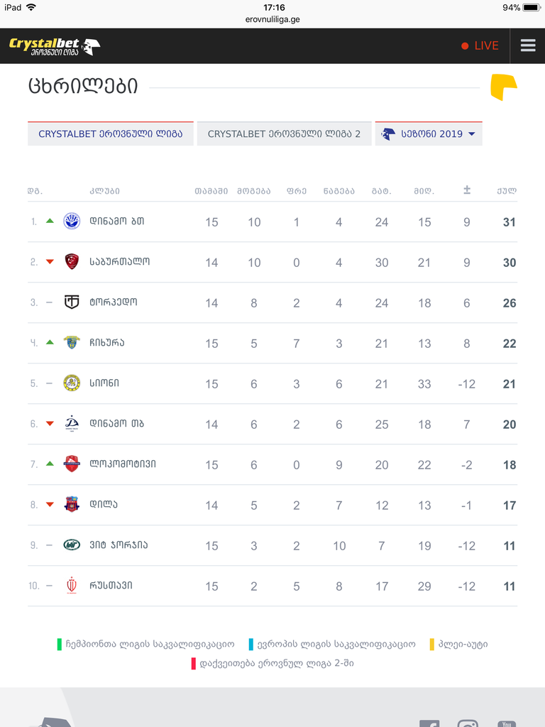Open the hamburger menu icon
The image size is (545, 727).
click(528, 45)
